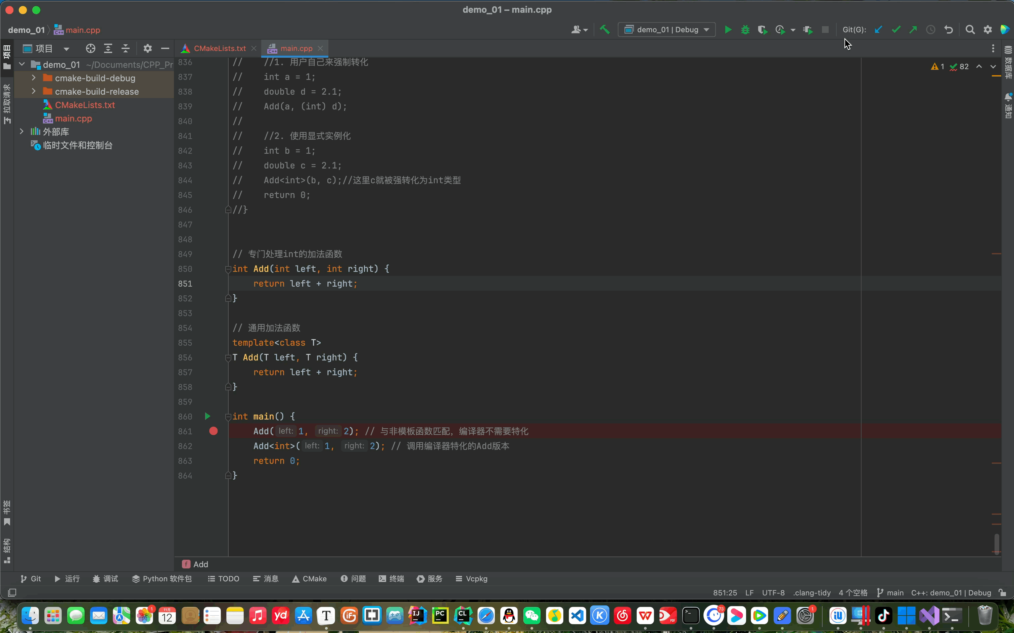Expand the cmake-build-debug folder

click(x=34, y=78)
